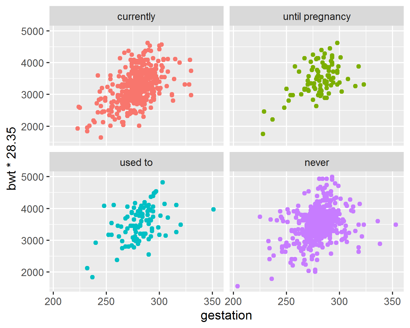This screenshot has height=328, width=410.
Task: Click the 250 x-axis label under 'used to'
Action: (x=106, y=301)
